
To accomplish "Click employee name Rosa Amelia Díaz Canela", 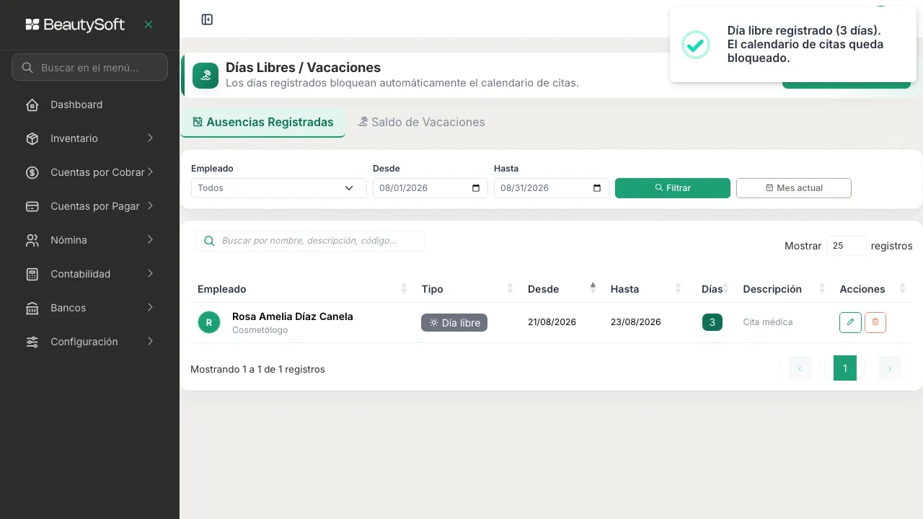I will 293,316.
